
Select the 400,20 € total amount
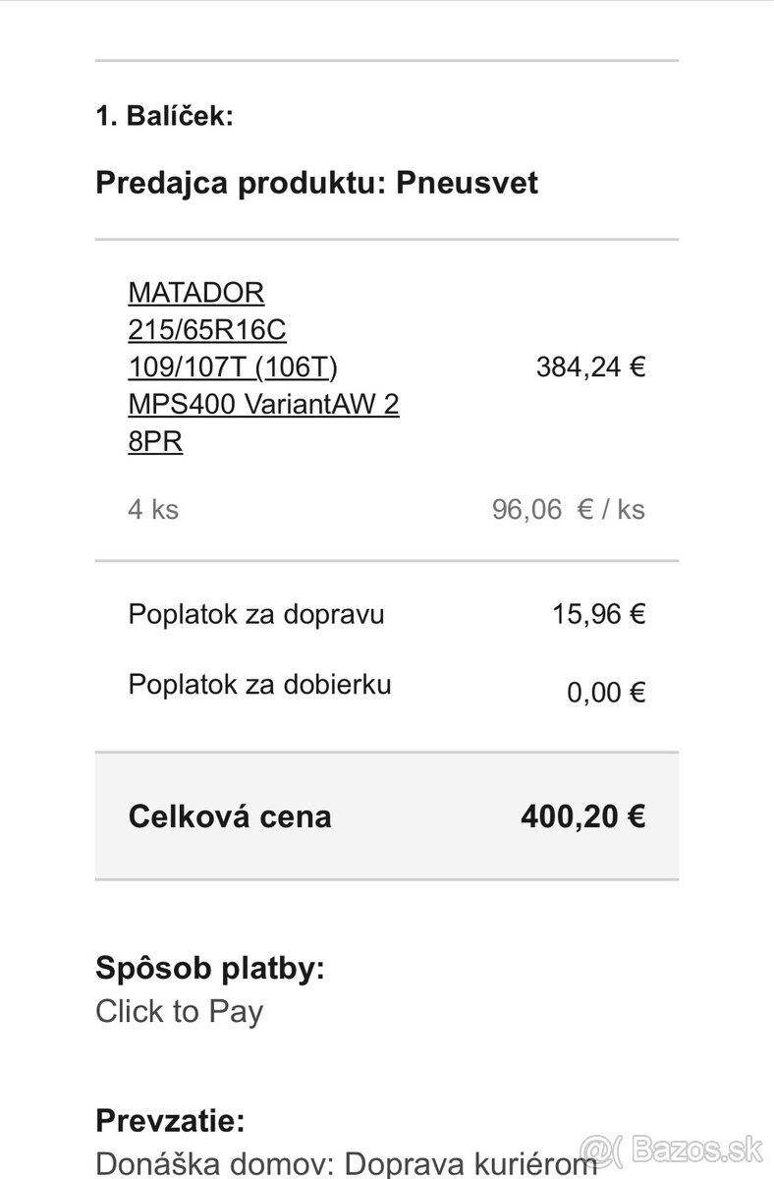point(582,816)
